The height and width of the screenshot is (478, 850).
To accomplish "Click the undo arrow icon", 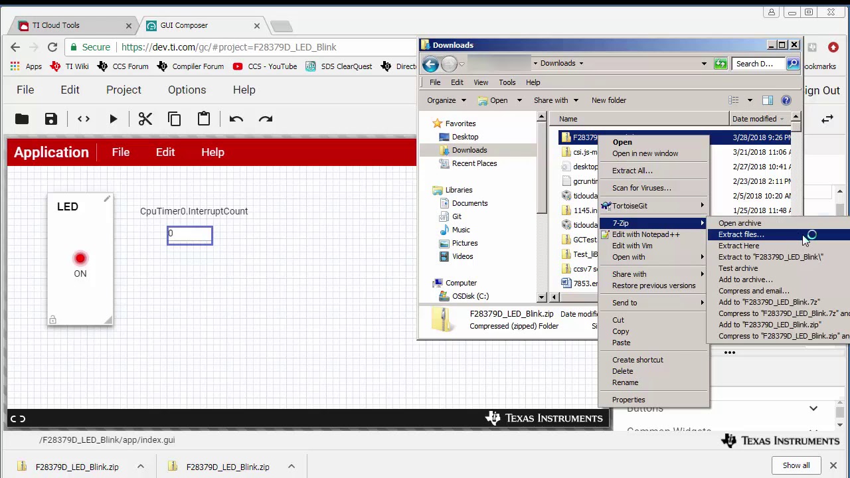I will [x=236, y=119].
